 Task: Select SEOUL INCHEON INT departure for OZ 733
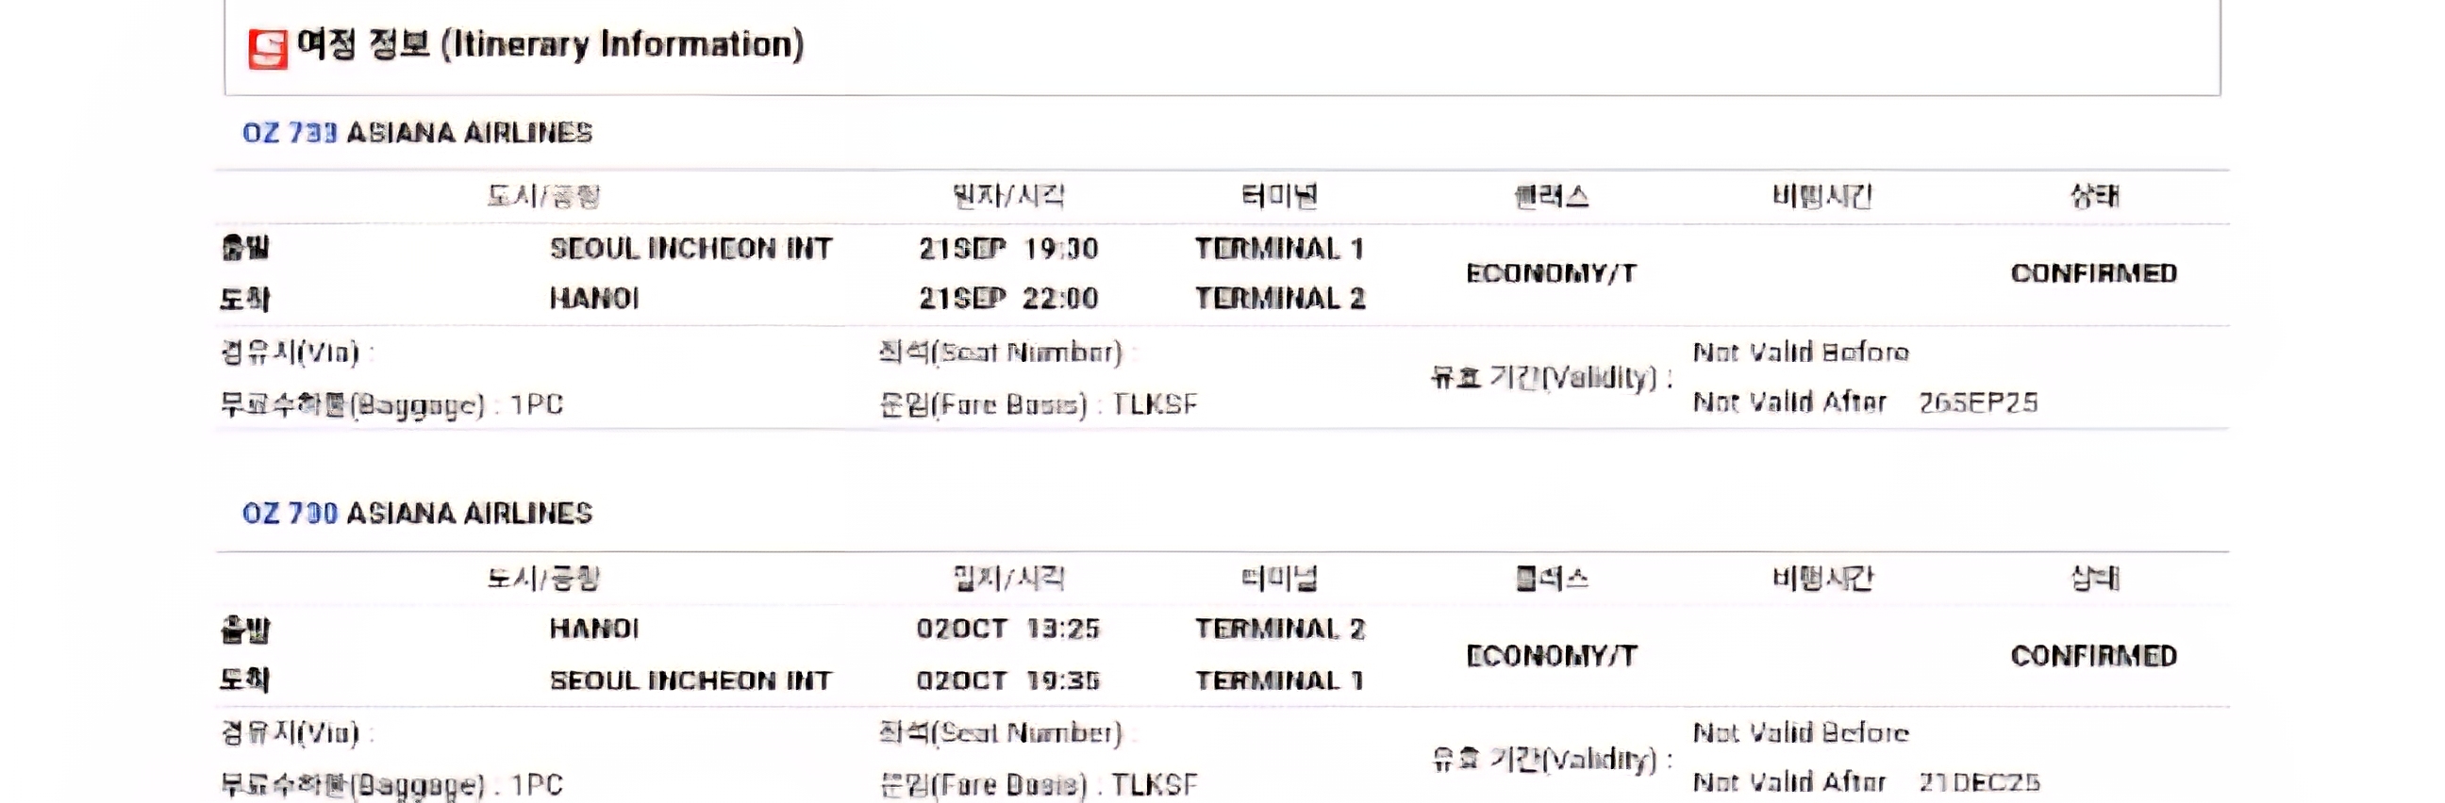click(690, 249)
